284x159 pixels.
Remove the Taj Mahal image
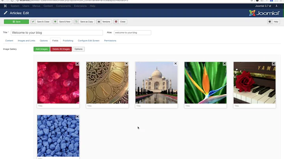[176, 64]
